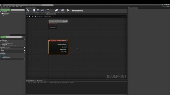
Task: Select On Component Begin Overlap (Sphere) entry
Action: (10, 46)
